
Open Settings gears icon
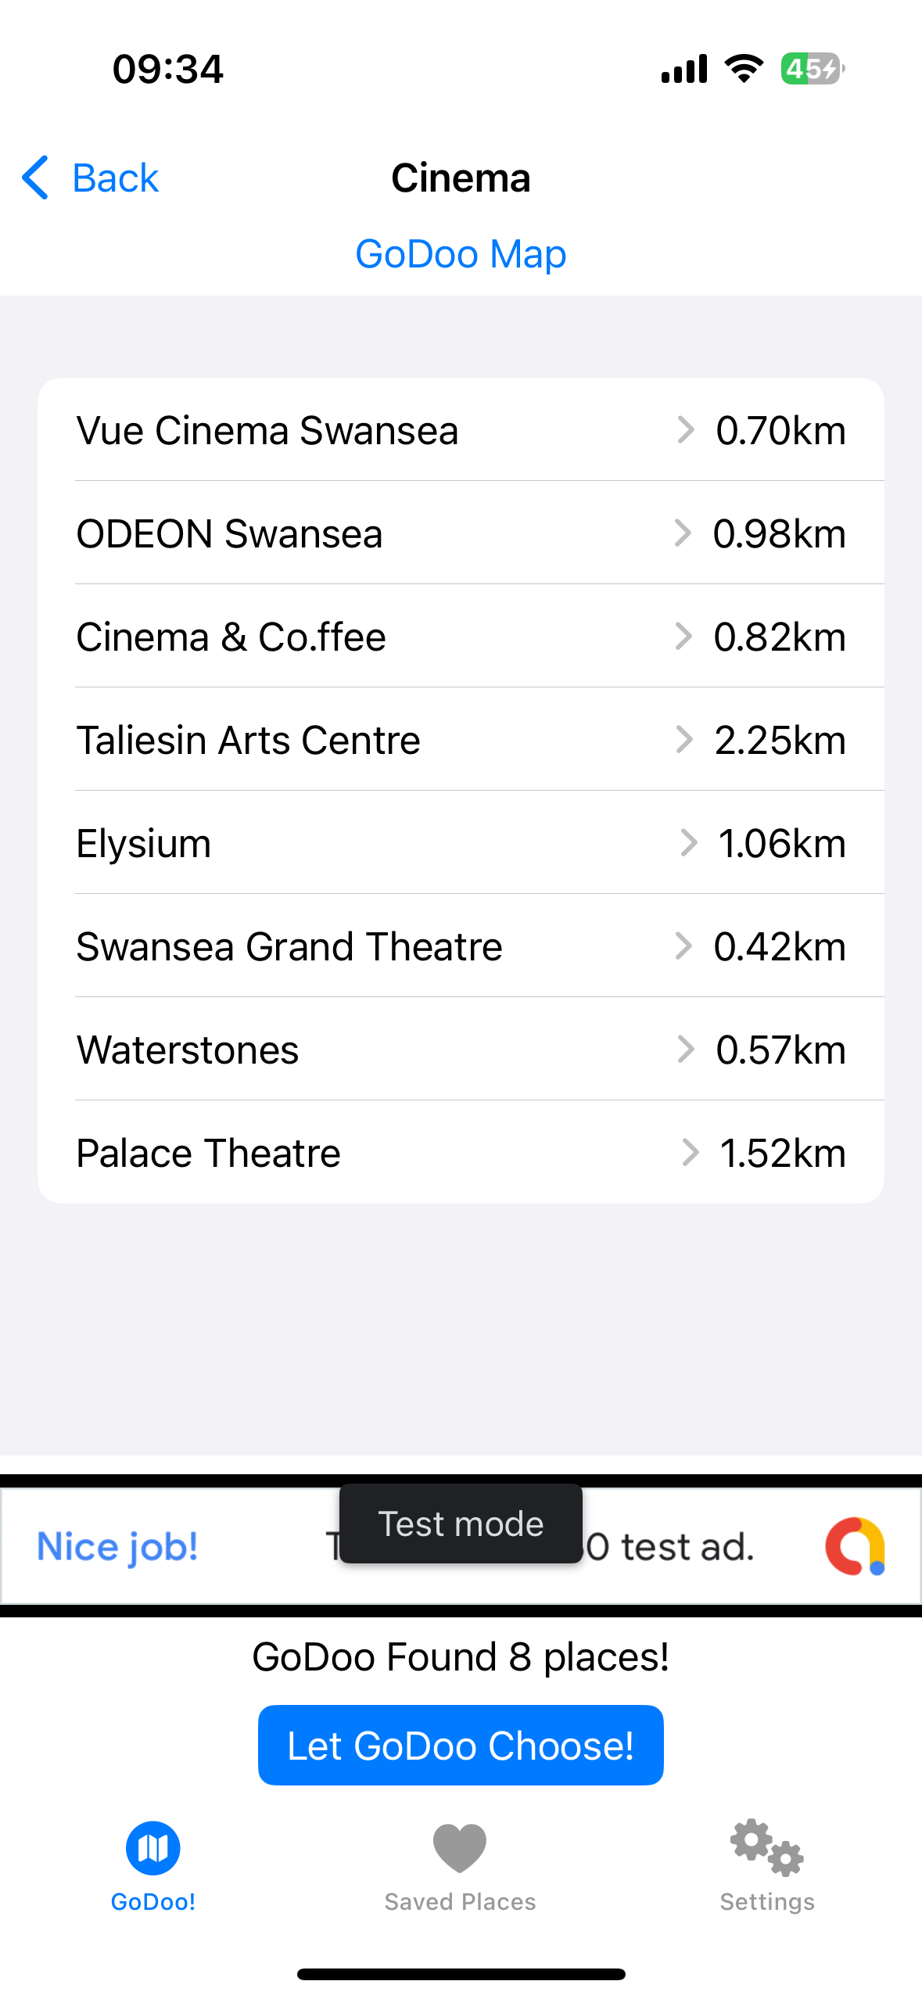(766, 1848)
